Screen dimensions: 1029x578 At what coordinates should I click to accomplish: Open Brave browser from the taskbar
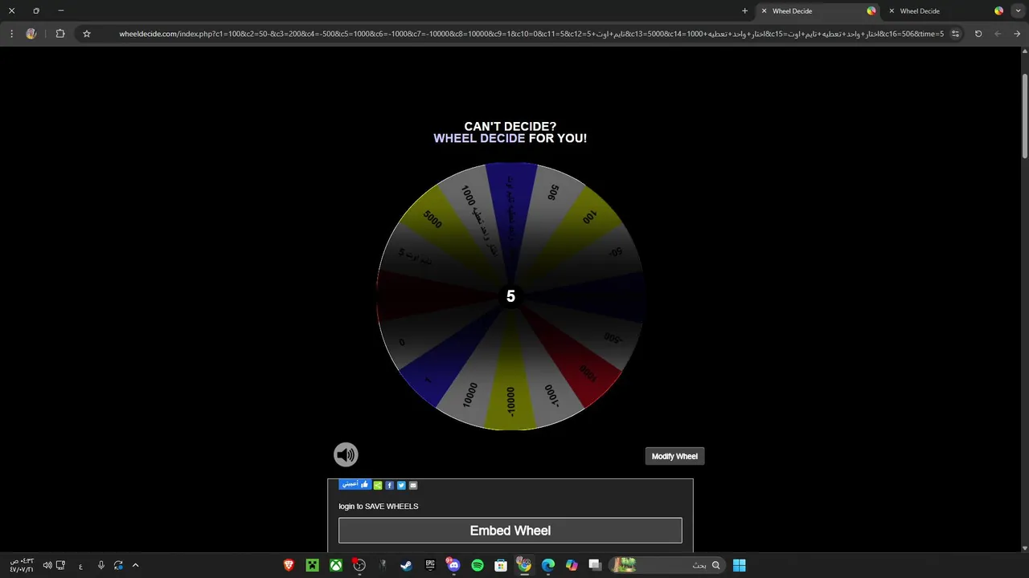pyautogui.click(x=289, y=565)
